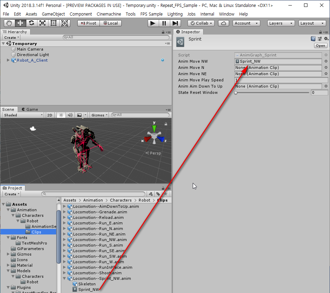330x293 pixels.
Task: Focus the Hierarchy search field
Action: coord(116,37)
